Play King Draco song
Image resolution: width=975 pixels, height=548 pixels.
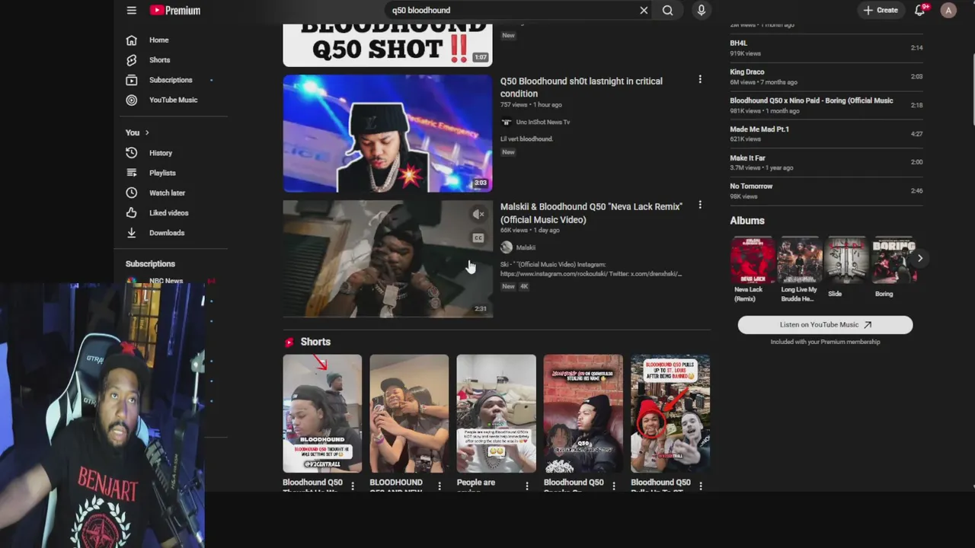click(x=826, y=76)
